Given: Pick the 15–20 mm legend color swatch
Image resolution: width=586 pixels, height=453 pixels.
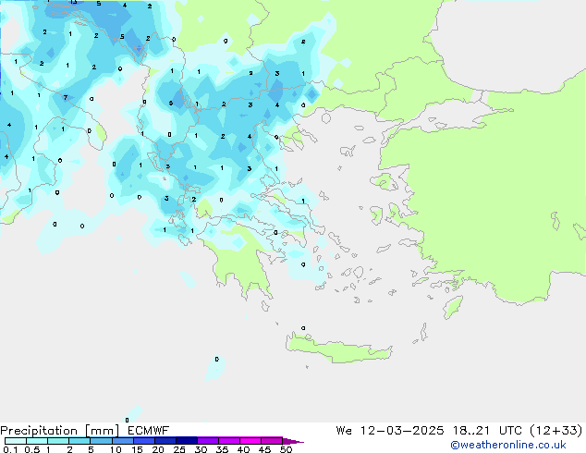Looking at the screenshot, I should pyautogui.click(x=144, y=441).
